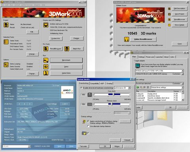This screenshot has height=152, width=190.
Task: Open the Global driver settings dropdown
Action: (x=182, y=87)
